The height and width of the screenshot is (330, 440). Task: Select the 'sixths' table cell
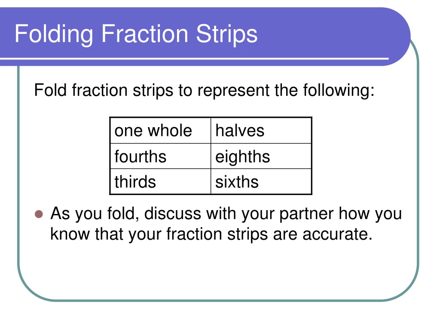coord(261,182)
